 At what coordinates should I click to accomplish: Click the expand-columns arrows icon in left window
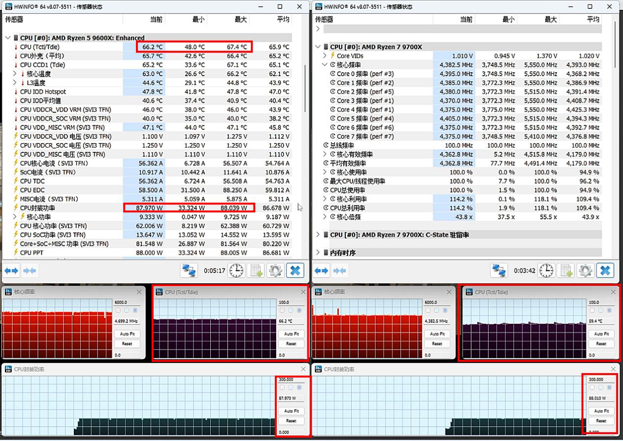point(11,270)
